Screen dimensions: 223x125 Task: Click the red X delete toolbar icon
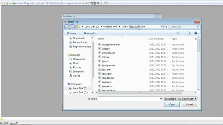(43, 3)
